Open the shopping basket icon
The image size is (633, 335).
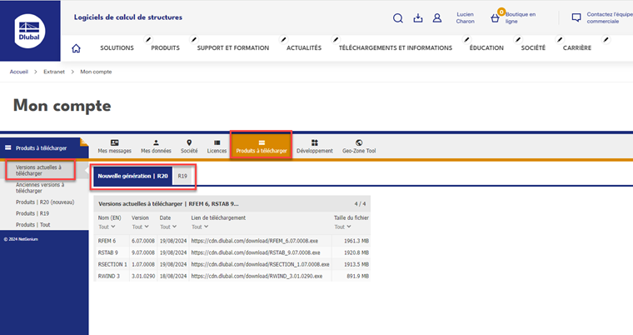pyautogui.click(x=495, y=18)
